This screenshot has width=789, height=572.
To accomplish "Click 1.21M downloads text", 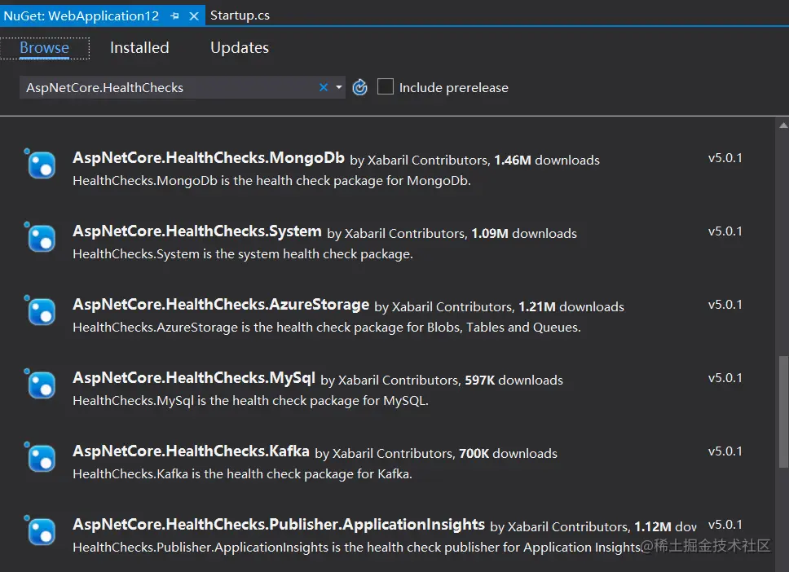I will 571,307.
